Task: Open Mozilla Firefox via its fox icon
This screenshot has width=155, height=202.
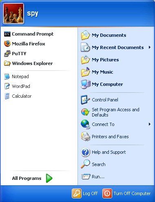Action: pyautogui.click(x=7, y=44)
